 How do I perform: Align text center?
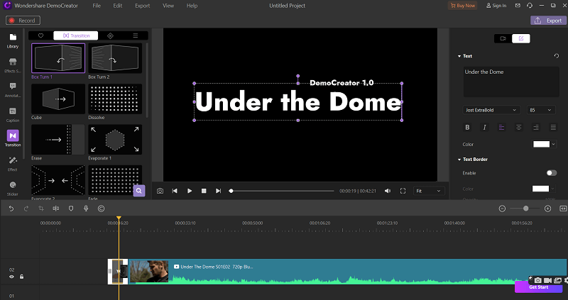[519, 128]
